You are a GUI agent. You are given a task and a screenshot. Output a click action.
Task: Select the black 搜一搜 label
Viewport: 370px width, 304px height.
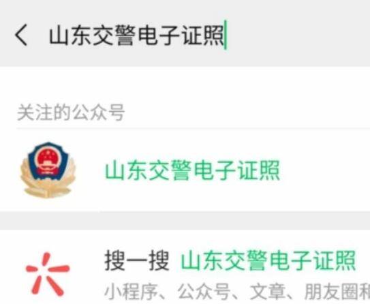(137, 260)
